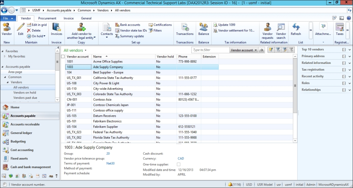
Task: Open Bank accounts
Action: click(x=128, y=25)
